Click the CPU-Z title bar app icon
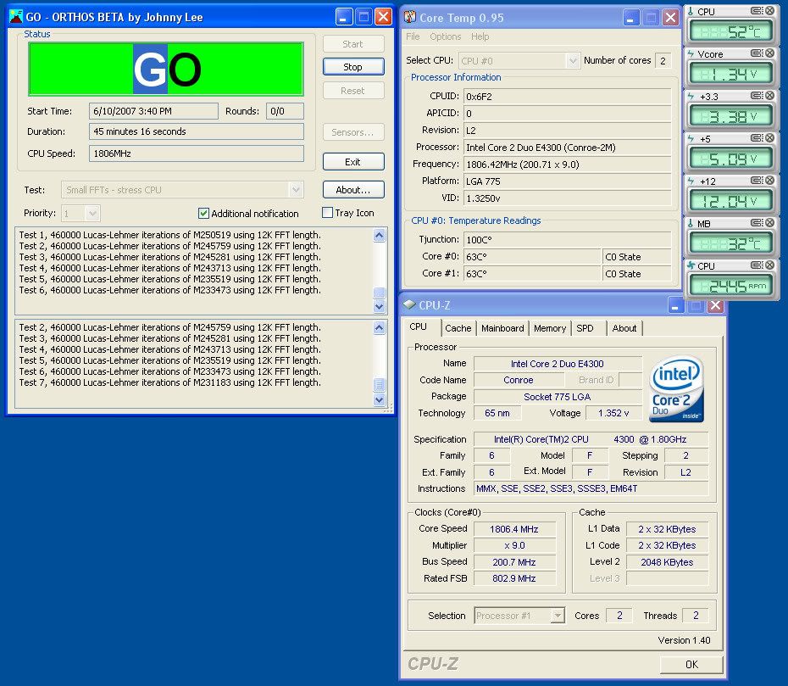The height and width of the screenshot is (686, 788). pos(409,304)
